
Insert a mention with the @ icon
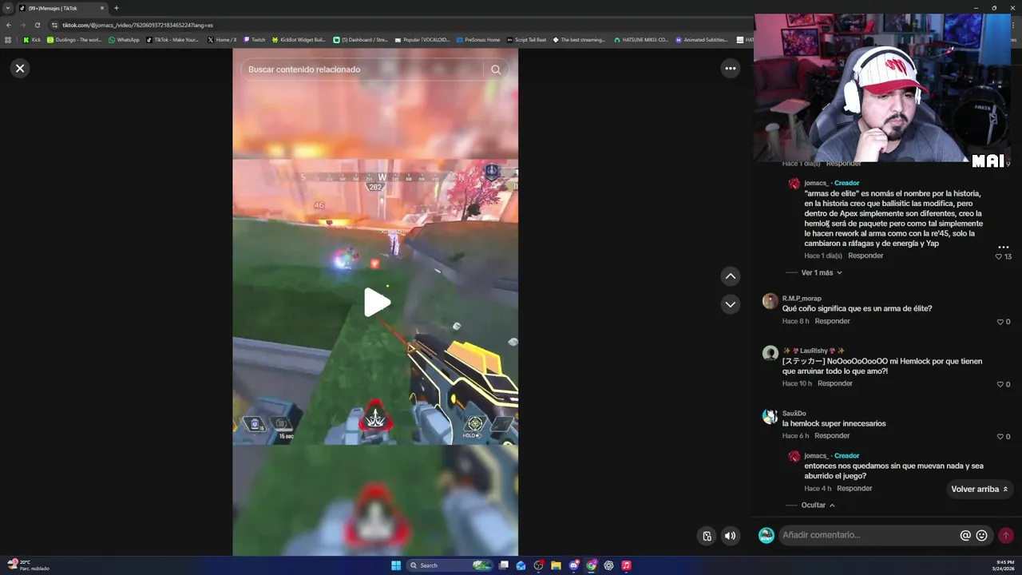965,536
